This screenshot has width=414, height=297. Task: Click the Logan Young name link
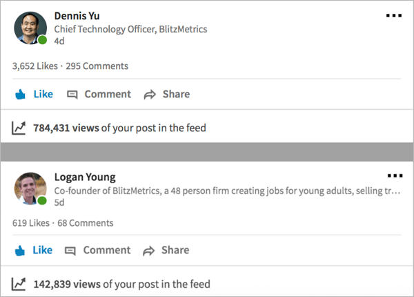click(85, 177)
